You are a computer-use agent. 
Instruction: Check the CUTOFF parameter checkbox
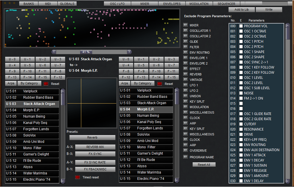tap(241, 124)
